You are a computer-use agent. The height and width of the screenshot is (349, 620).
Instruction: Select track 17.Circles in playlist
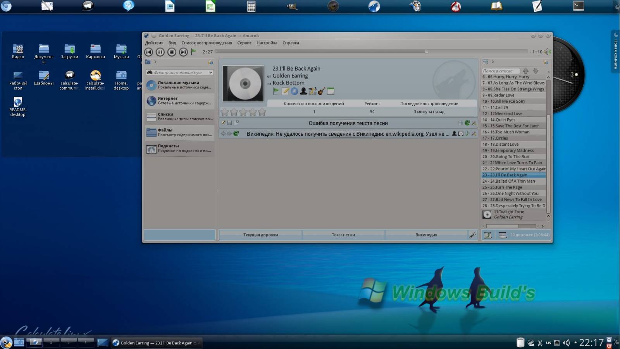point(513,138)
